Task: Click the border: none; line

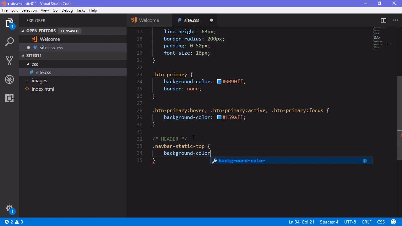Action: (182, 89)
